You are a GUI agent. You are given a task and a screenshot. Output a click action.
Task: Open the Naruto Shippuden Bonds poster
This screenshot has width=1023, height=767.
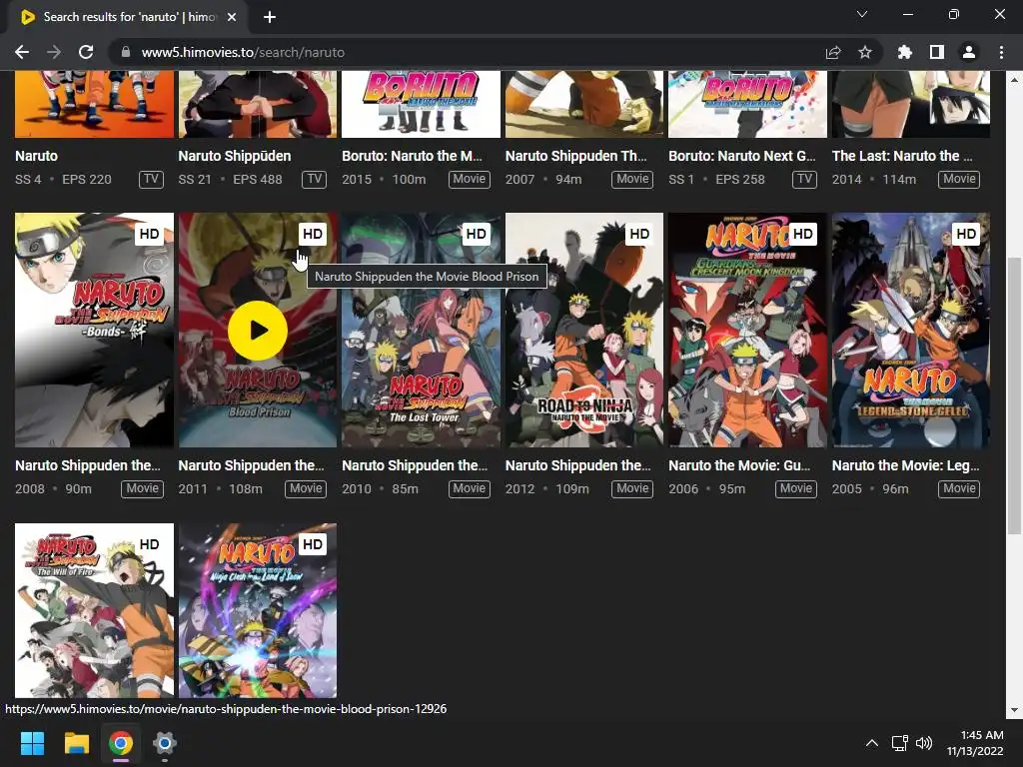pyautogui.click(x=95, y=330)
